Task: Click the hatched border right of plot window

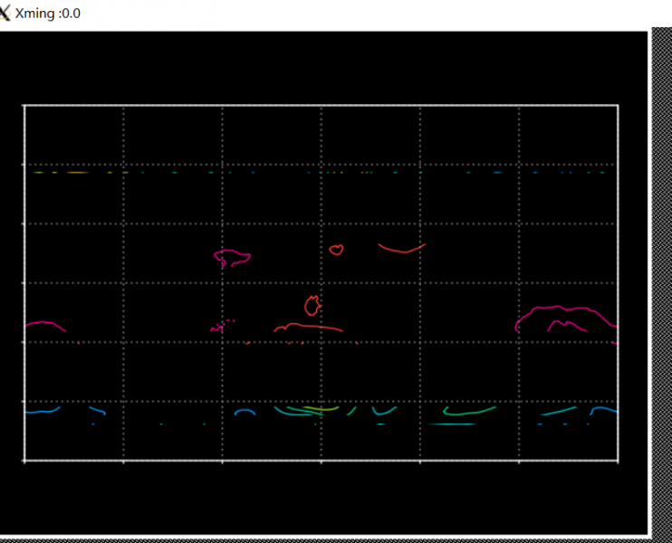Action: (x=660, y=271)
